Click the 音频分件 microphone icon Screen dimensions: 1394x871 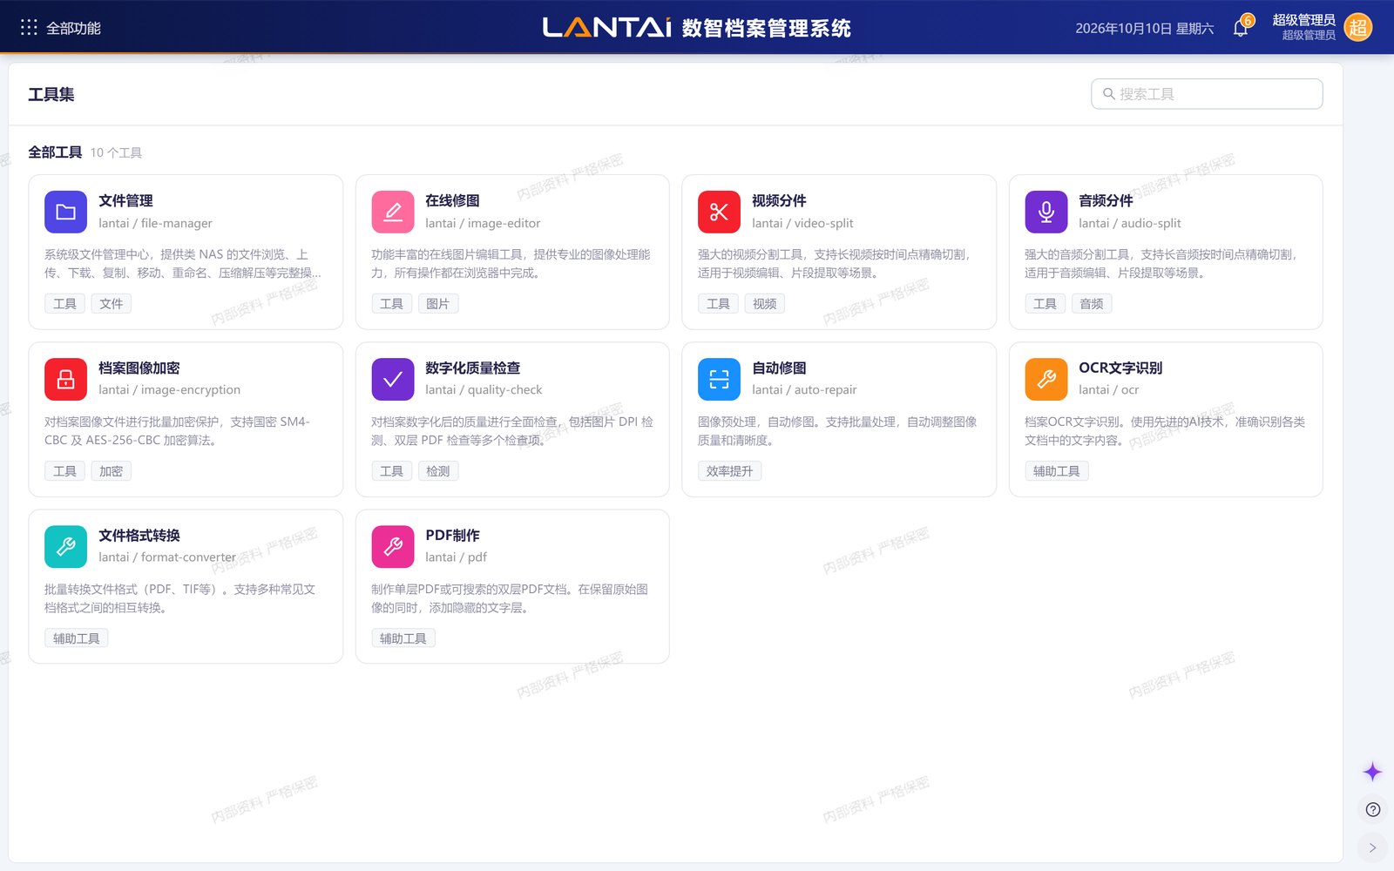click(x=1046, y=212)
